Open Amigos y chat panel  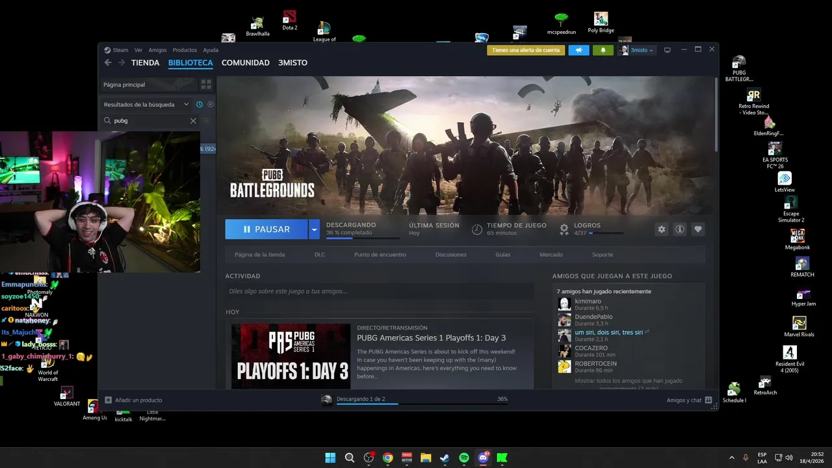[x=689, y=400]
